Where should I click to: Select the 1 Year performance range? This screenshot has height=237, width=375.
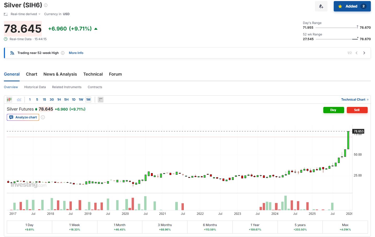(x=255, y=227)
